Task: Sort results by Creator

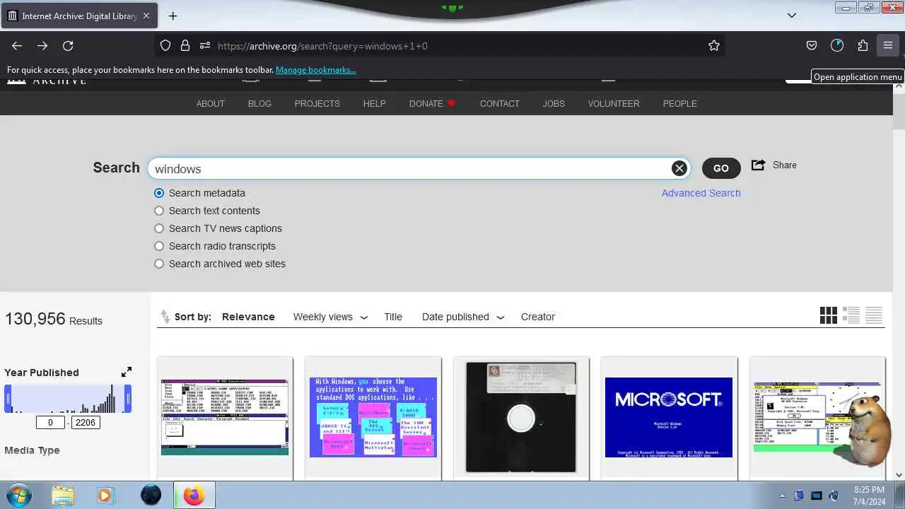Action: [x=538, y=317]
